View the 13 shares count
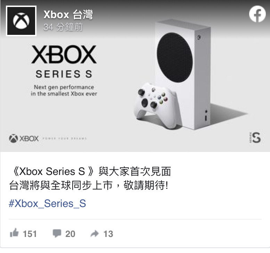The image size is (270, 253). [x=108, y=234]
